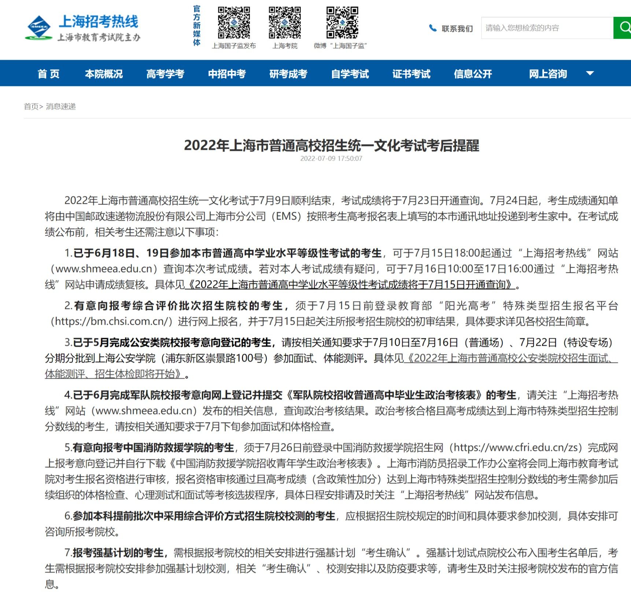Open the 本院概况 menu item
Viewport: 631px width, 594px height.
[104, 74]
